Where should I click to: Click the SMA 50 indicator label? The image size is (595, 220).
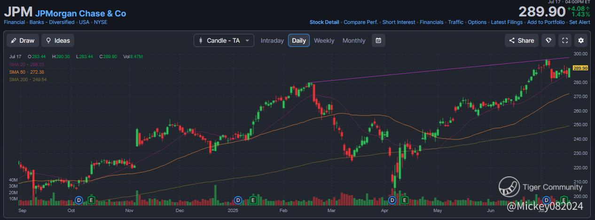pos(26,72)
